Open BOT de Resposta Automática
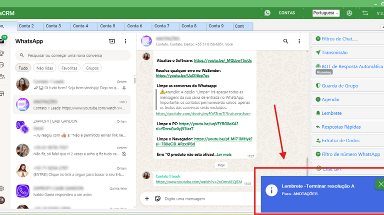The image size is (384, 215). pyautogui.click(x=348, y=69)
